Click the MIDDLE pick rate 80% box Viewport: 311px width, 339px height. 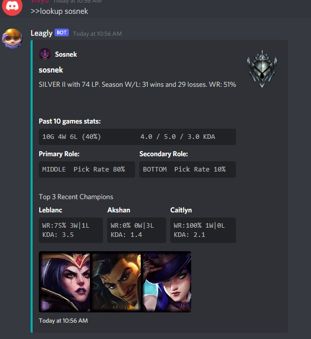click(87, 169)
